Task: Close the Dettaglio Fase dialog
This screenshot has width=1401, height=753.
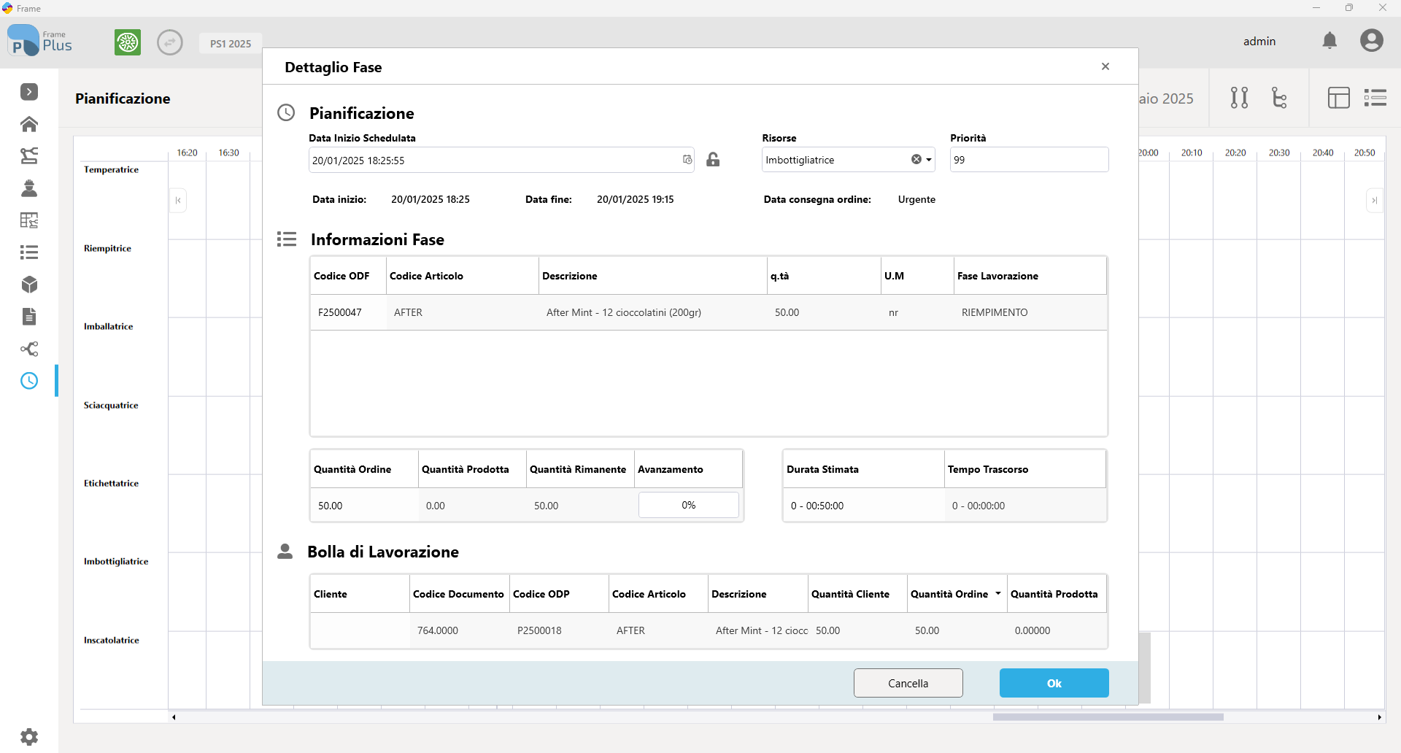Action: [x=1105, y=66]
